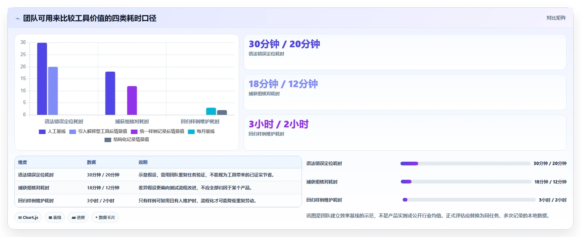581x237 pixels.
Task: Click the 语法错误定位耗时 x-axis label on chart
Action: pyautogui.click(x=64, y=121)
